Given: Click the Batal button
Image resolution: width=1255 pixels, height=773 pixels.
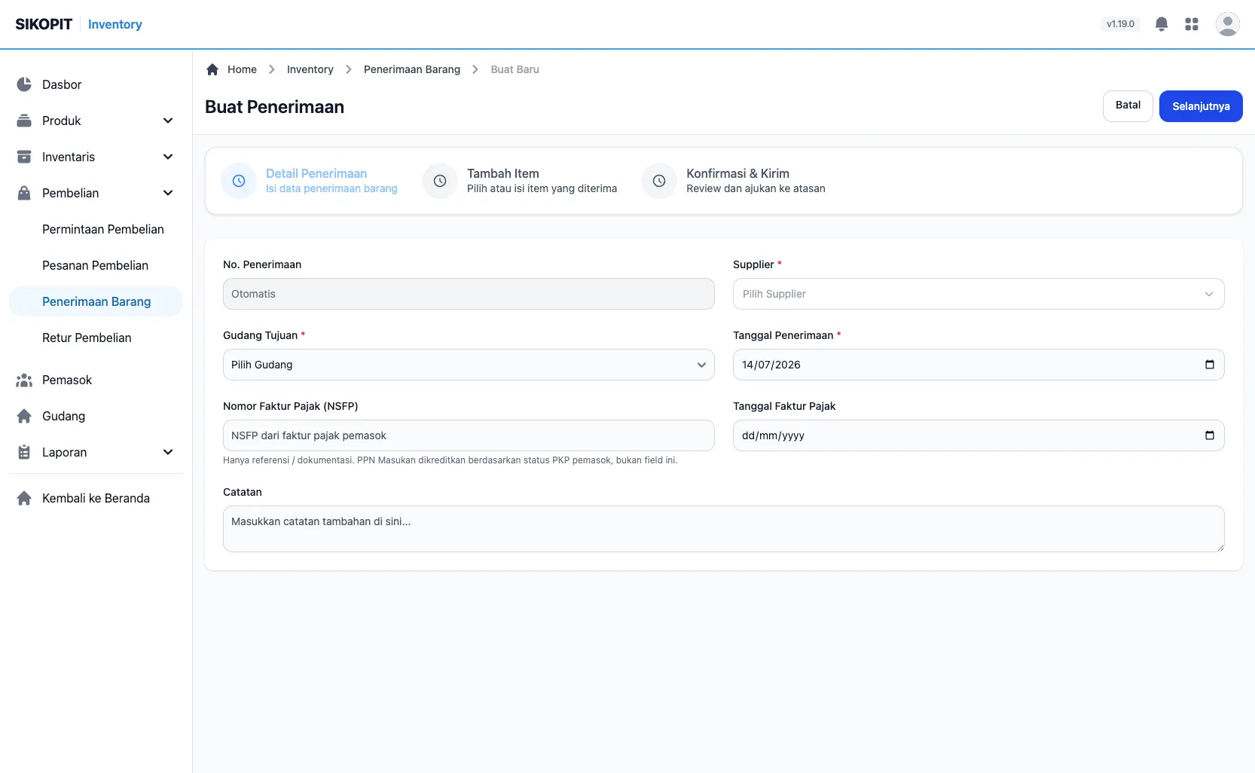Looking at the screenshot, I should (1128, 105).
